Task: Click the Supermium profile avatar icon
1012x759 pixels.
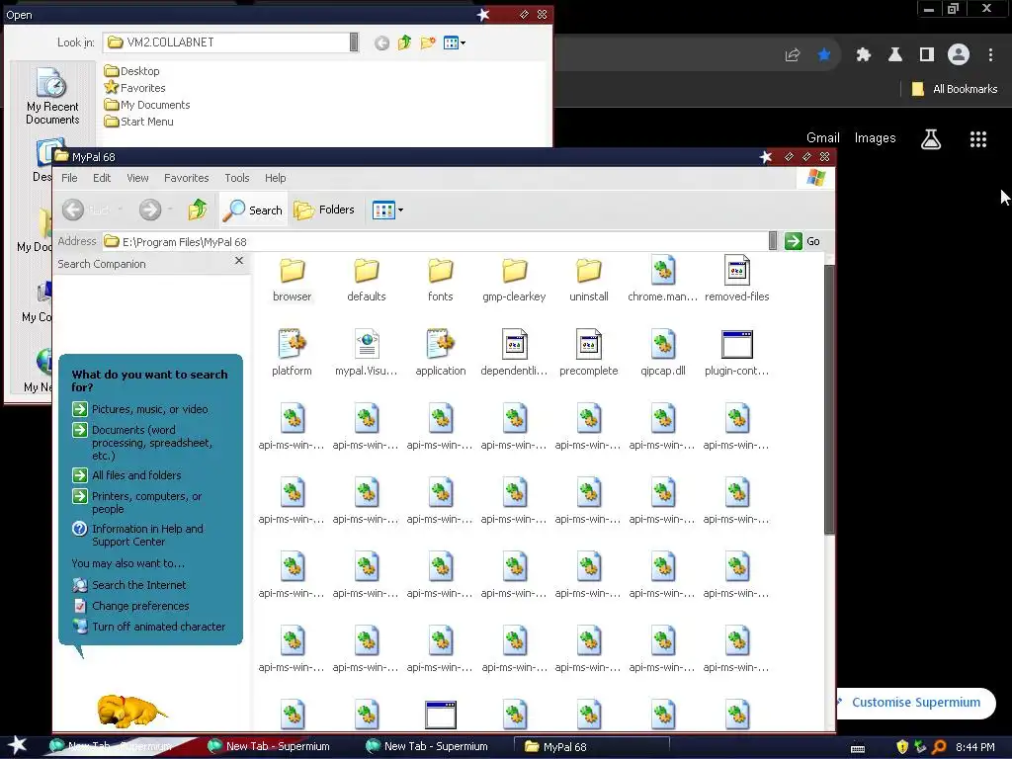Action: pos(959,55)
